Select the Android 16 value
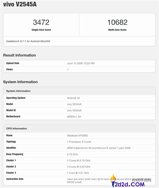159x188 pixels. (x=73, y=98)
